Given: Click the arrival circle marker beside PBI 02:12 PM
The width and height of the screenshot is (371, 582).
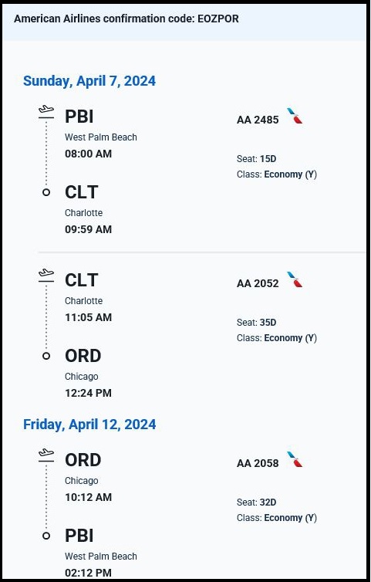Looking at the screenshot, I should [x=46, y=536].
